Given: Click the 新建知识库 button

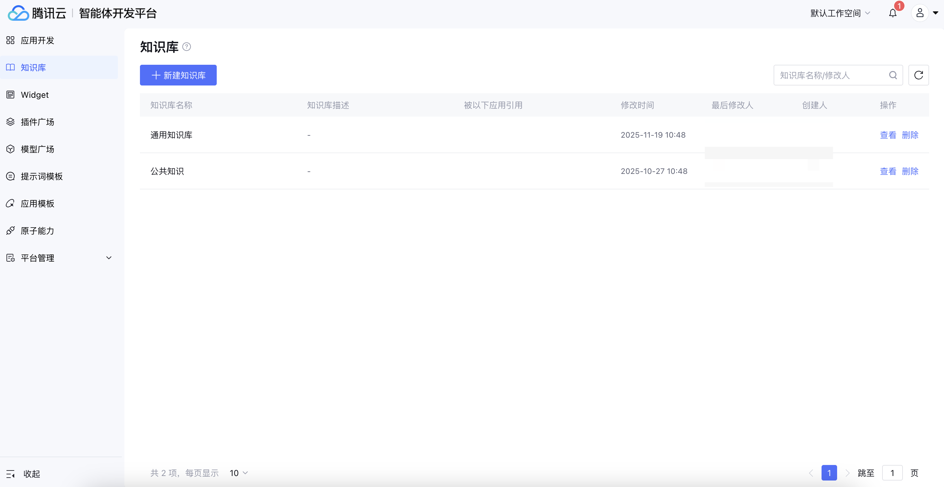Looking at the screenshot, I should 178,75.
